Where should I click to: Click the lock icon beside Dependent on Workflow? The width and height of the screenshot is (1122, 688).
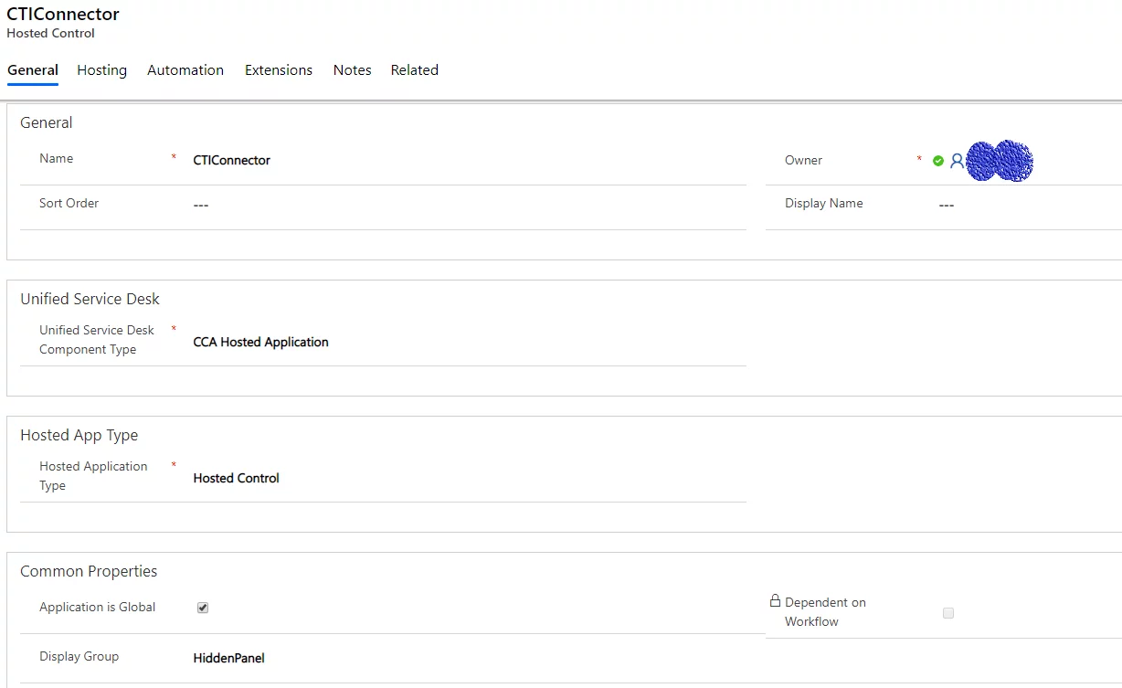click(775, 601)
